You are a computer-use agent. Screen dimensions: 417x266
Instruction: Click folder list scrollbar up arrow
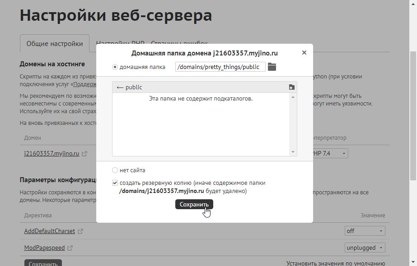pos(293,97)
